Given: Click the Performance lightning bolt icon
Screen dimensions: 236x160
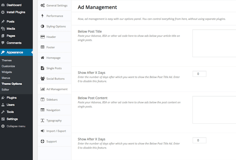Looking at the screenshot, I should [x=42, y=16].
